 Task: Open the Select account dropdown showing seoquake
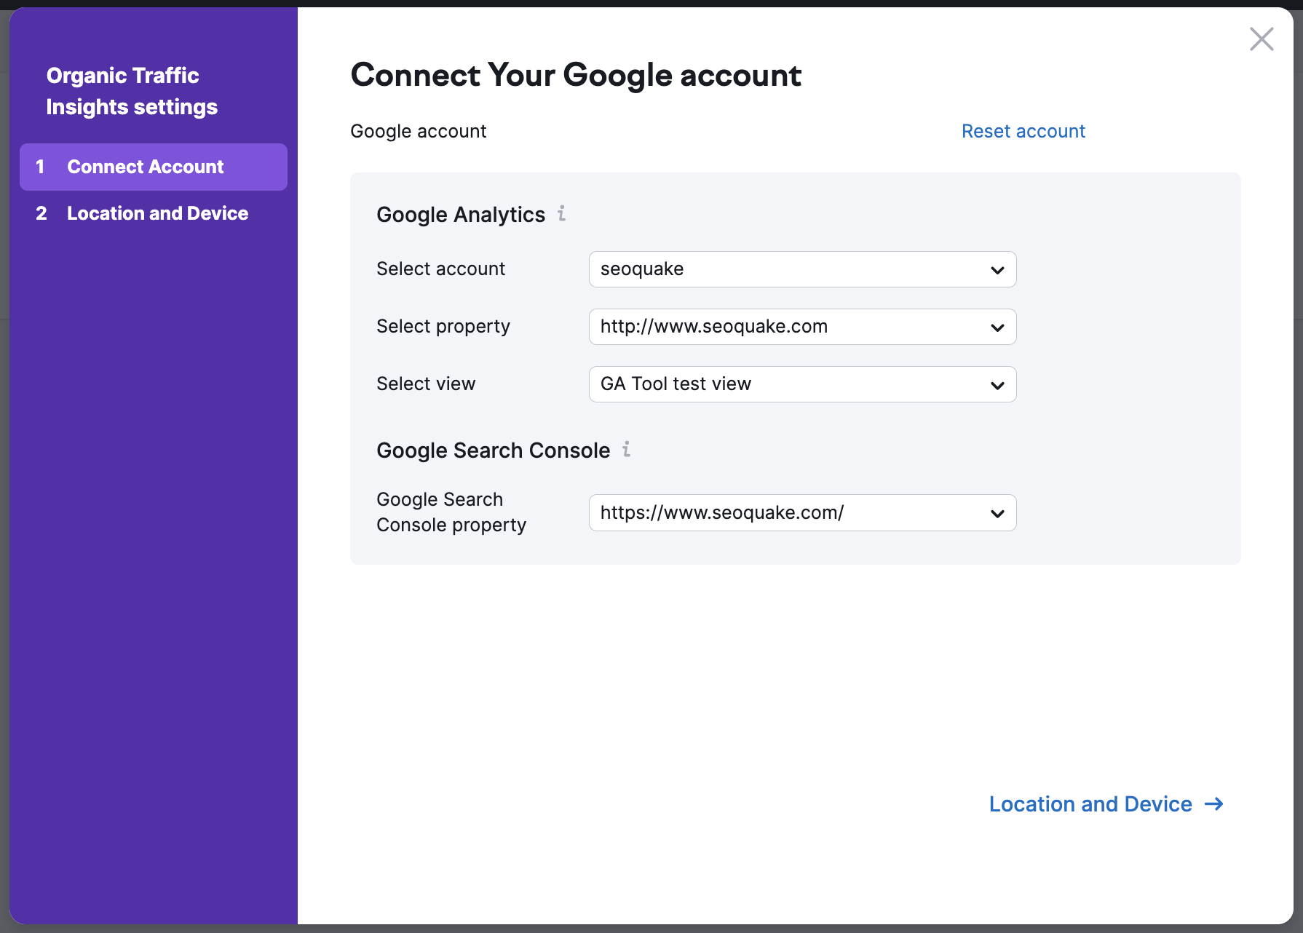click(802, 269)
